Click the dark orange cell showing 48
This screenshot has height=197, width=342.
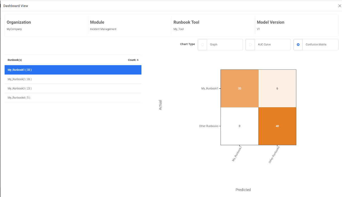coord(277,126)
